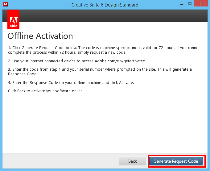Click 'simply request a new code' text
This screenshot has width=210, height=171.
click(x=102, y=52)
